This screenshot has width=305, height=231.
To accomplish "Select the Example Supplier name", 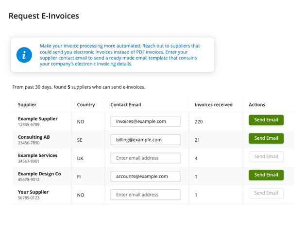I will click(x=38, y=119).
